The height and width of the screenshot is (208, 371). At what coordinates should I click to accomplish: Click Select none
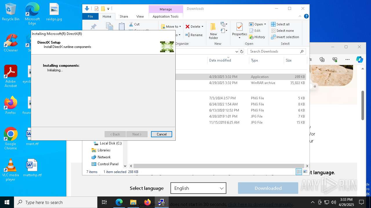click(283, 31)
